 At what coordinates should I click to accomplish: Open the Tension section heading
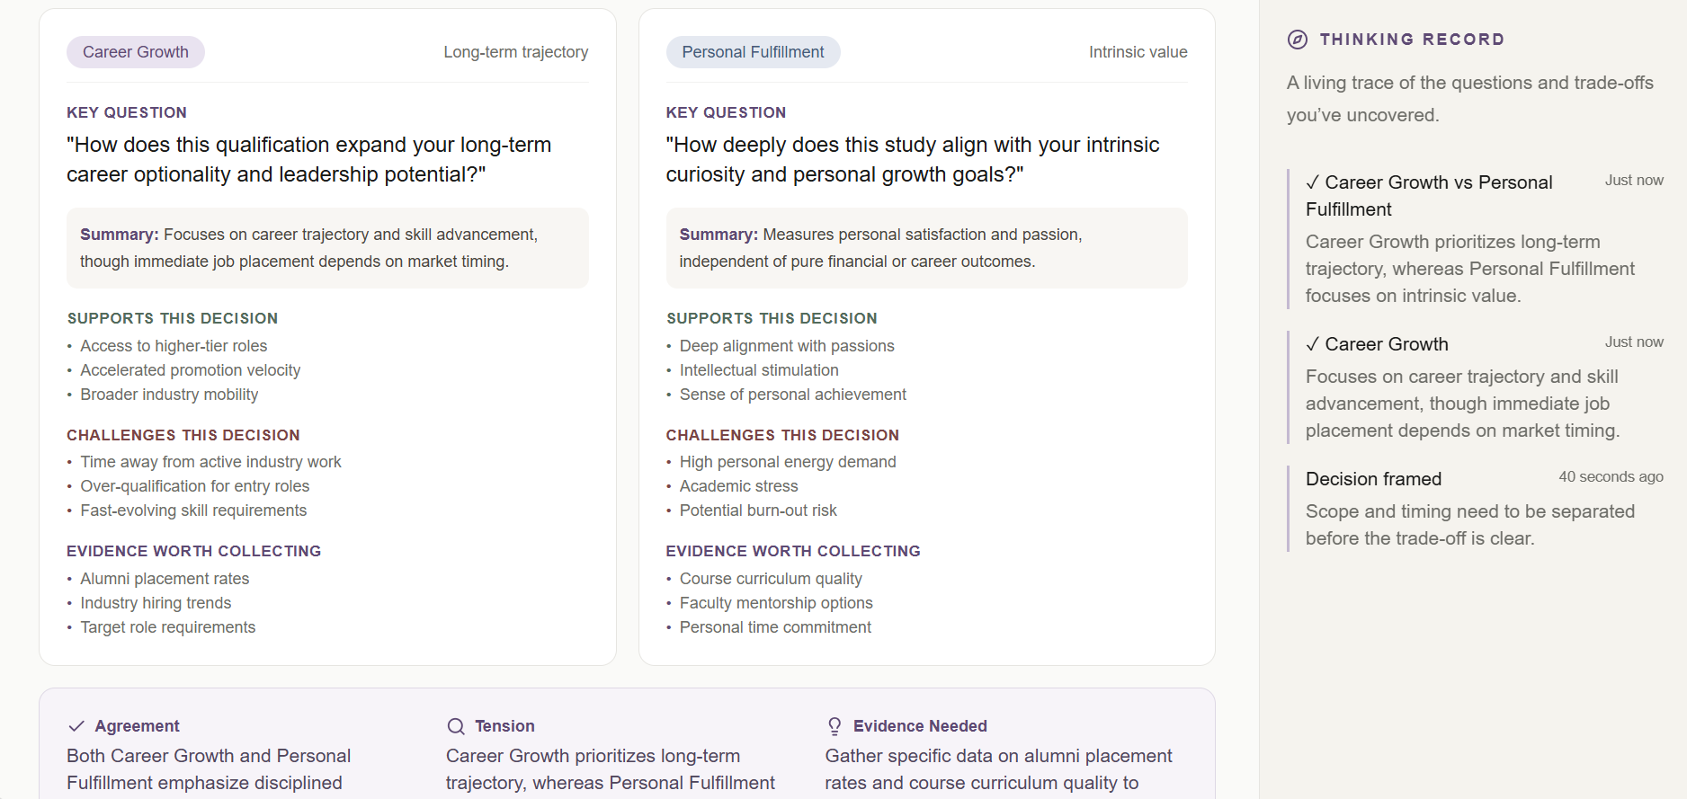point(504,726)
